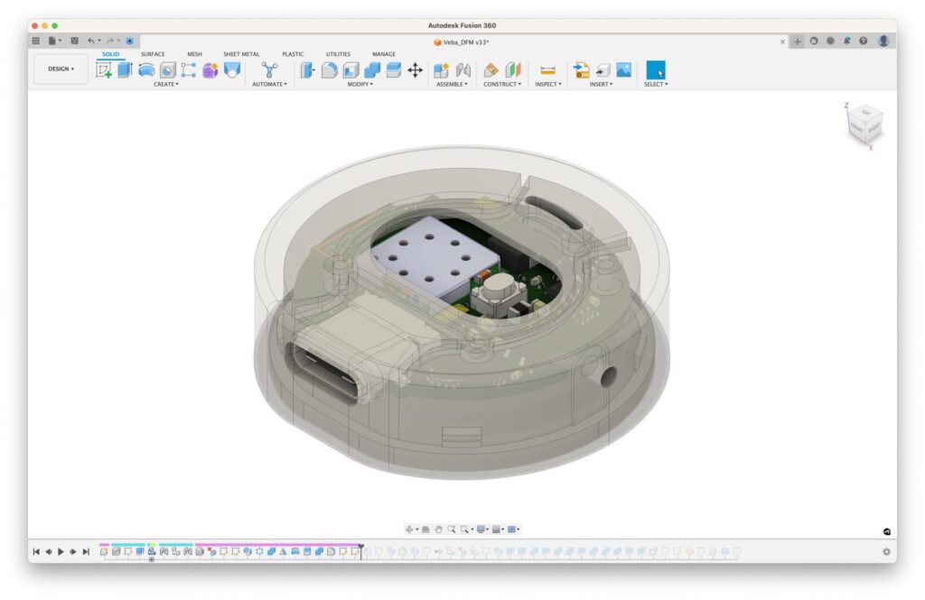
Task: Click the Look At icon
Action: click(x=425, y=530)
